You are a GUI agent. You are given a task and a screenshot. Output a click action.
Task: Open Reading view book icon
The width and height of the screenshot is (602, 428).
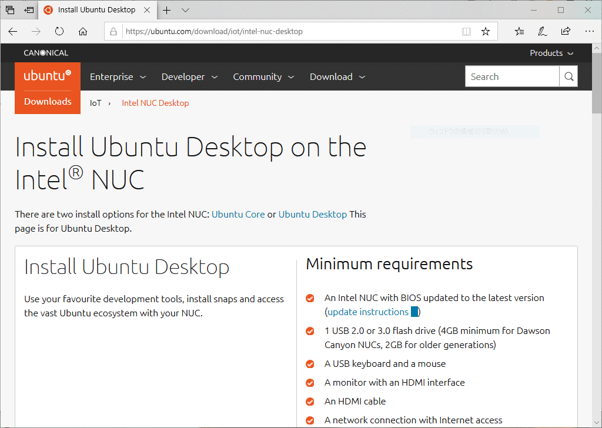coord(466,32)
